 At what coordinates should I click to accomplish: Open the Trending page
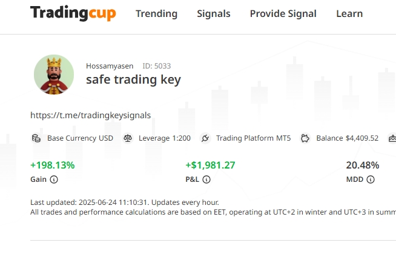[x=156, y=14]
